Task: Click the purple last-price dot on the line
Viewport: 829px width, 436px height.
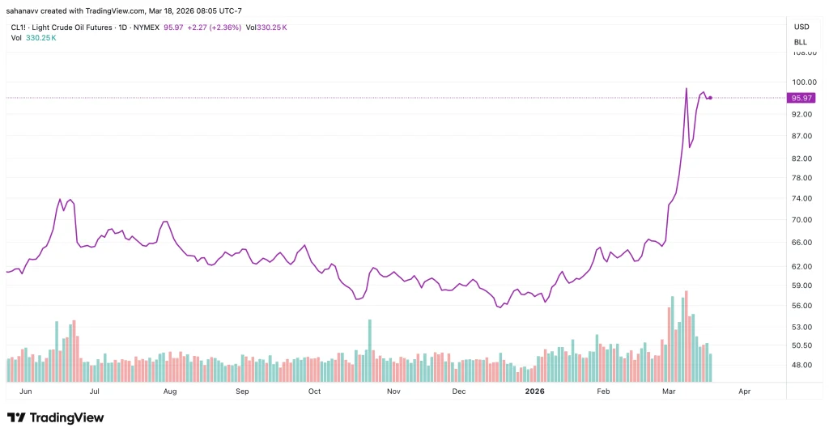Action: 710,98
